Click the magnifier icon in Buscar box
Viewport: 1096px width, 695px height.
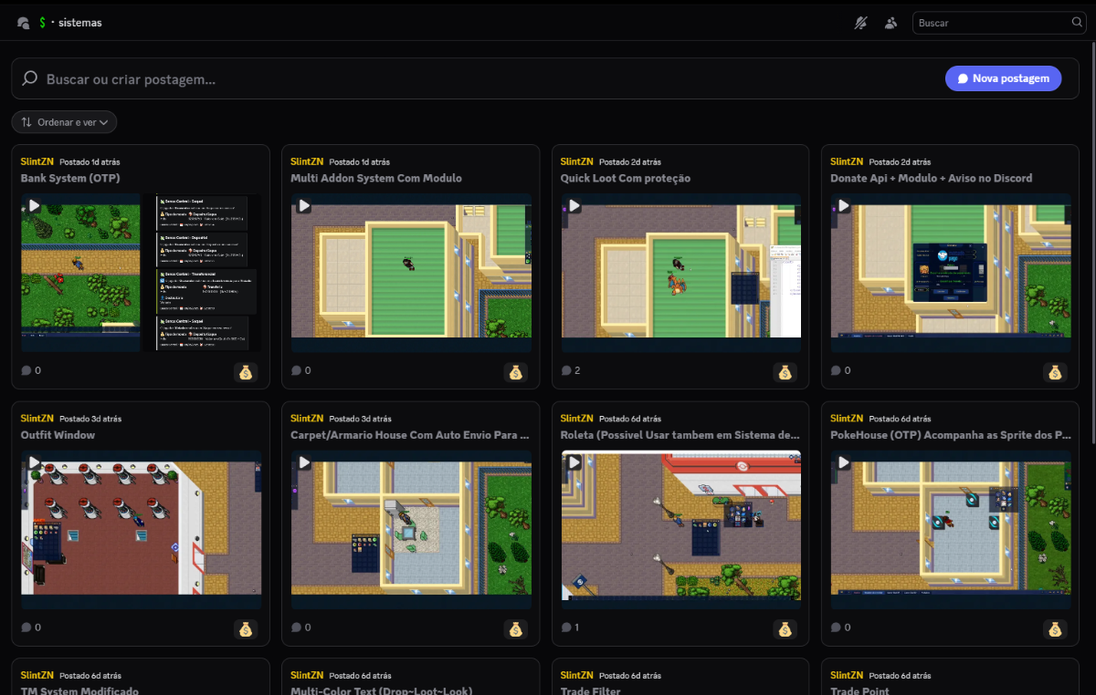(x=1077, y=23)
